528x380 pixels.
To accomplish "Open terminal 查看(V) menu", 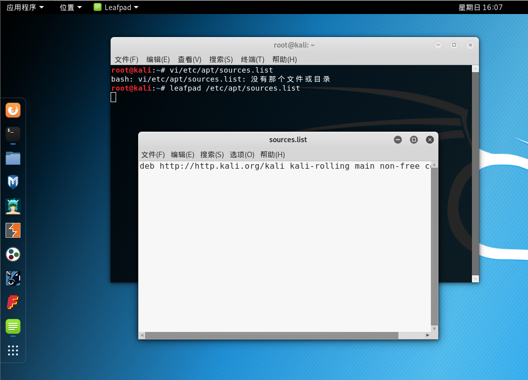I will point(190,60).
